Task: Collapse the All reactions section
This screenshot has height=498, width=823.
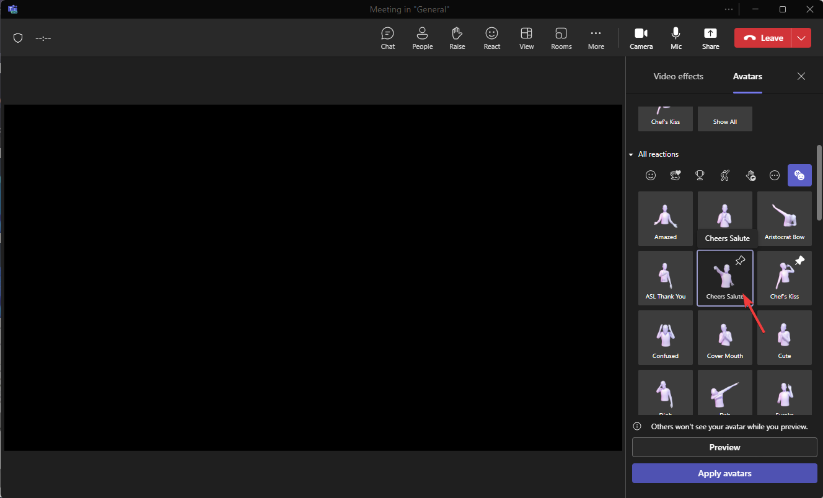Action: (x=654, y=154)
